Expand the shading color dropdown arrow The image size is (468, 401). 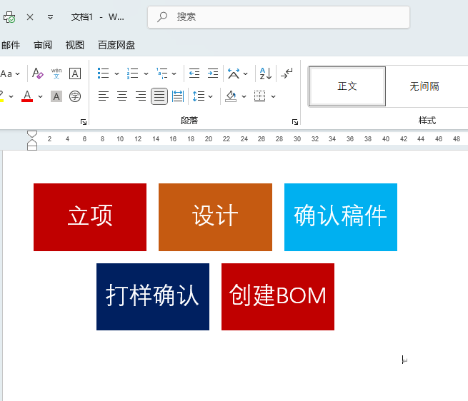tap(244, 96)
